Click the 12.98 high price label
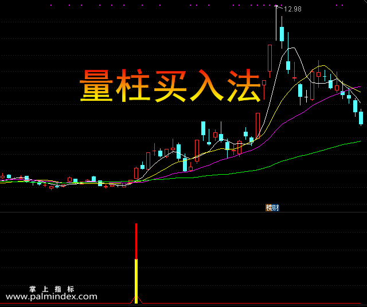The width and height of the screenshot is (367, 307). [x=292, y=9]
